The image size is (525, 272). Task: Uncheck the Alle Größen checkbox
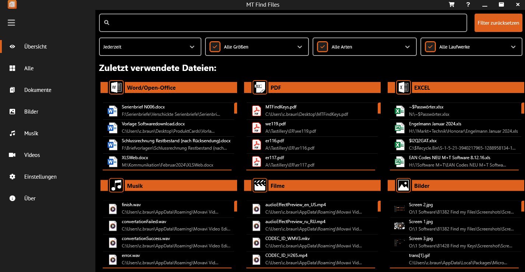[x=215, y=47]
